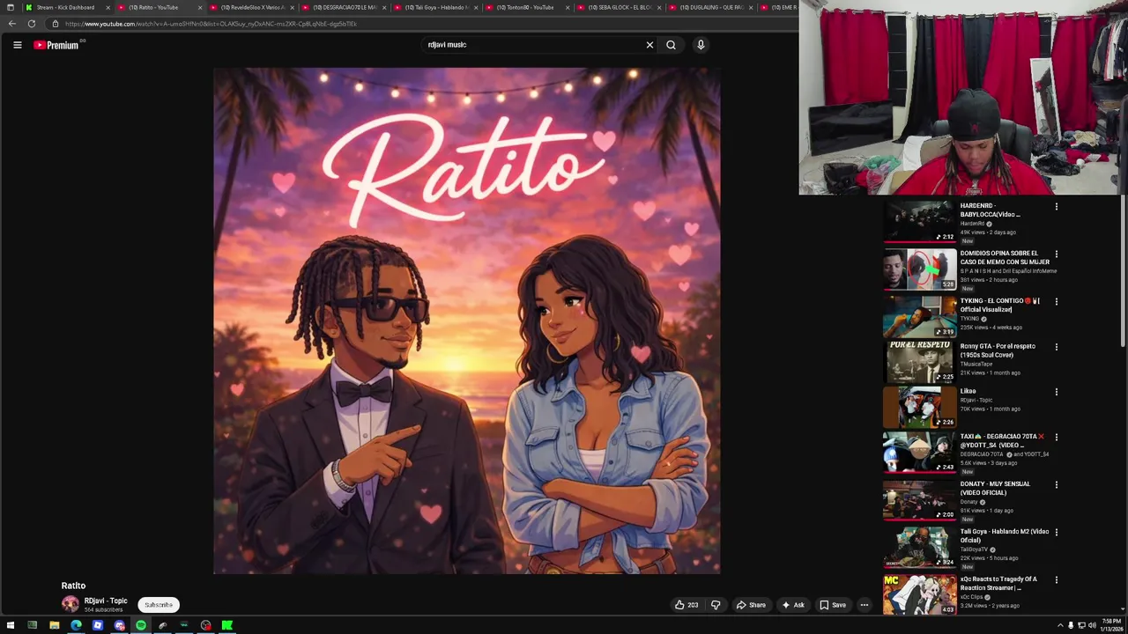Open Discord from the taskbar
Viewport: 1128px width, 634px height.
click(x=119, y=625)
